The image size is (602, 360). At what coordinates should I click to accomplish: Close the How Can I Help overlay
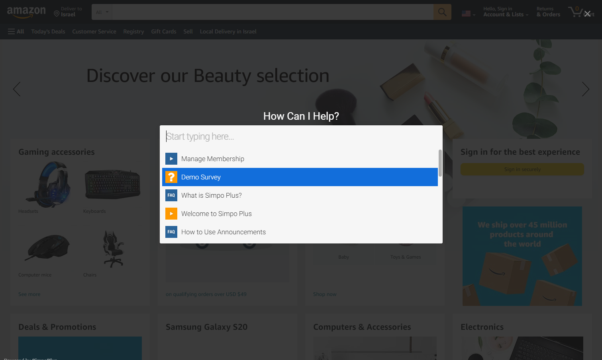tap(587, 14)
